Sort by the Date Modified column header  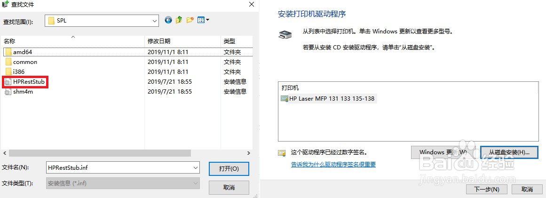coord(182,41)
